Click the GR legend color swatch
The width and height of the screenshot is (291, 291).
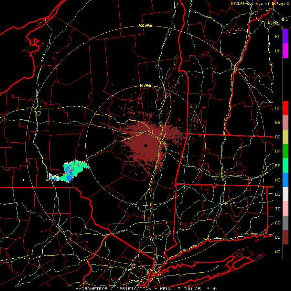click(x=286, y=123)
